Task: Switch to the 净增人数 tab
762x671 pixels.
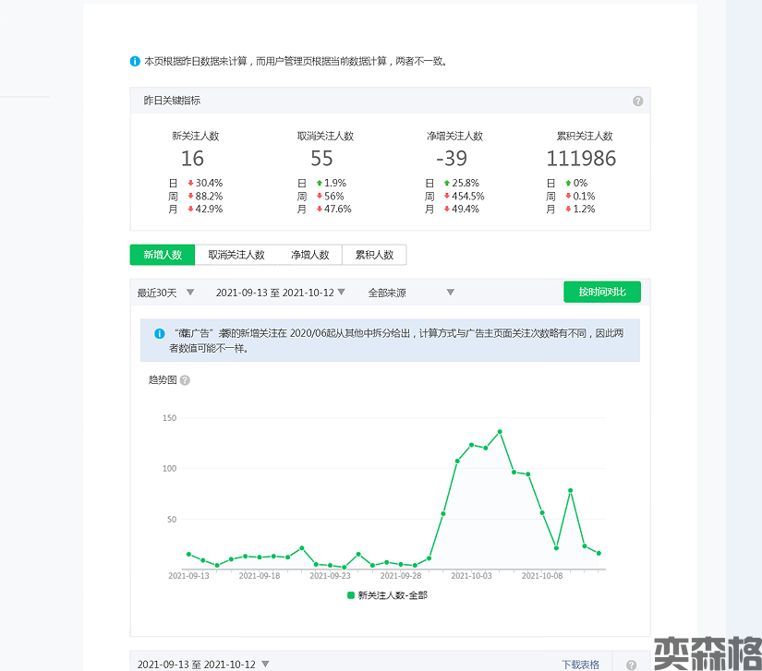Action: tap(309, 255)
